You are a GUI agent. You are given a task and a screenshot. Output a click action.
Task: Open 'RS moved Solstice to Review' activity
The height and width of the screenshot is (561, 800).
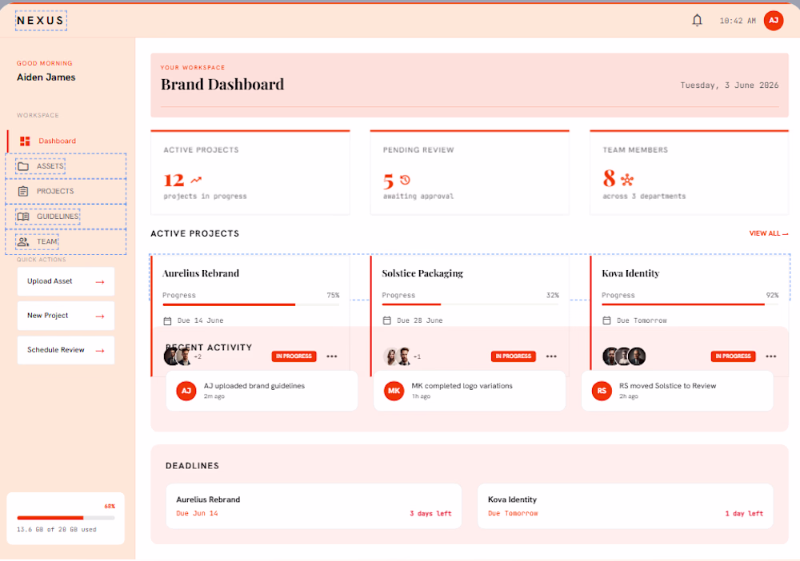pos(677,391)
